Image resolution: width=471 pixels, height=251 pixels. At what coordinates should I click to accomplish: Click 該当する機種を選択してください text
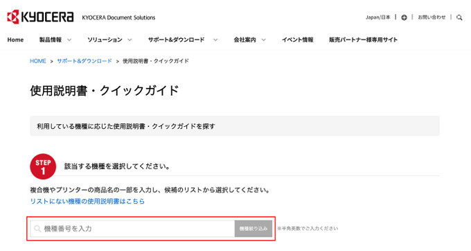click(118, 166)
